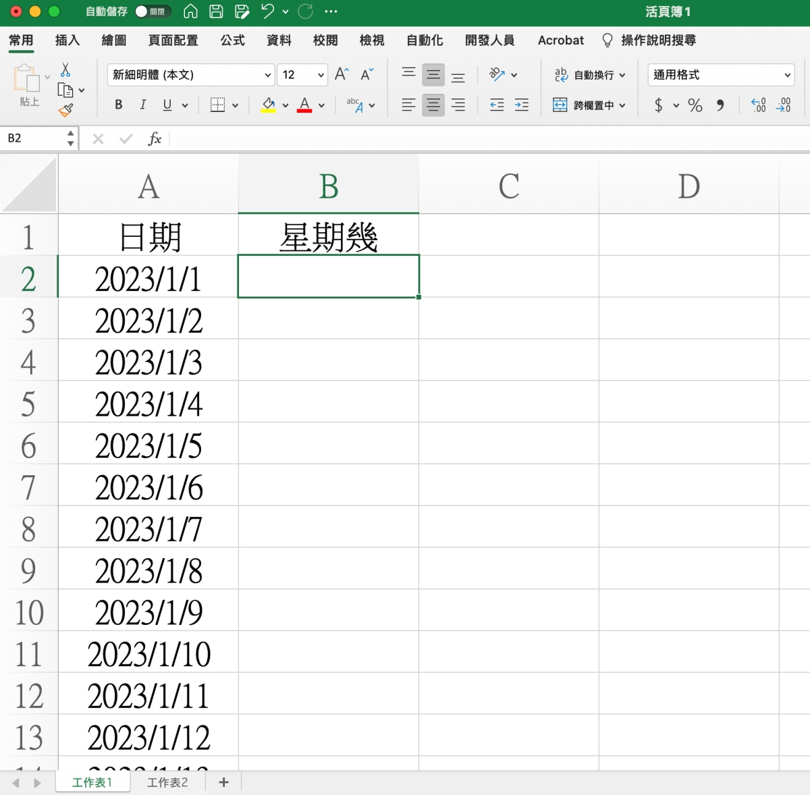Click the Align Right icon
This screenshot has width=810, height=795.
pyautogui.click(x=458, y=105)
